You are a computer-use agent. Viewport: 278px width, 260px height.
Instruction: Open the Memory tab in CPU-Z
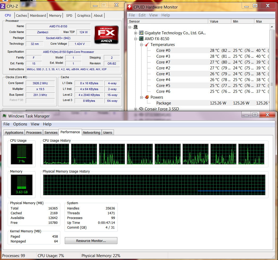click(x=55, y=16)
